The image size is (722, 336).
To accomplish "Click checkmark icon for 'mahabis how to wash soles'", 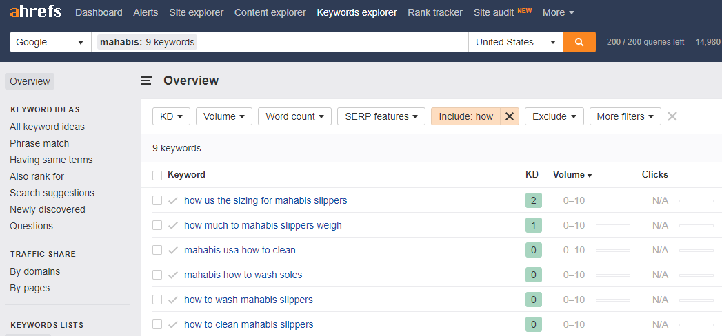I will [x=173, y=275].
